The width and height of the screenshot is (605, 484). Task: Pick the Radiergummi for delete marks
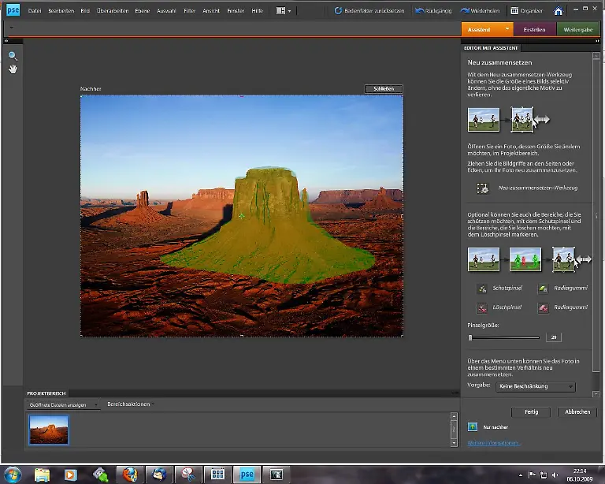click(543, 307)
